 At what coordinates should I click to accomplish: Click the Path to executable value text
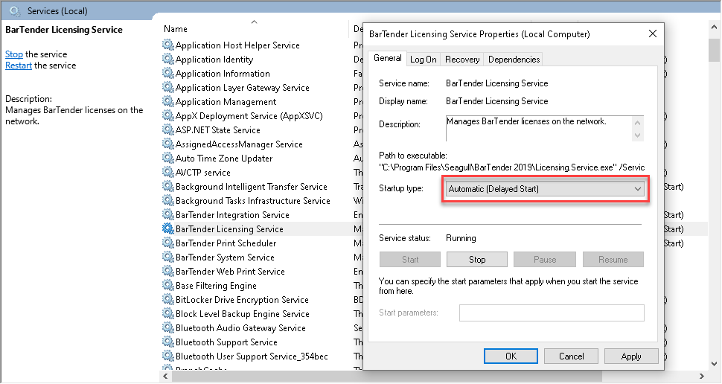511,167
